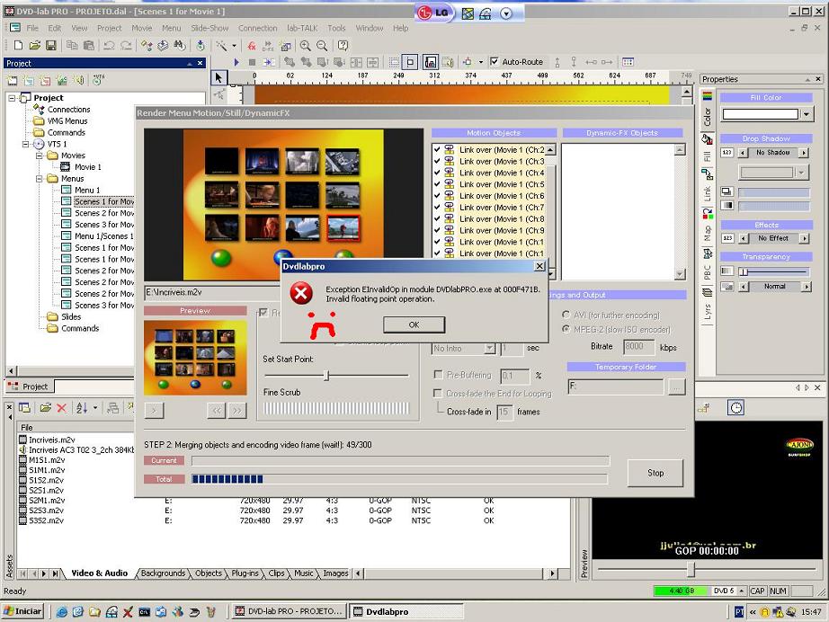Open the Fill Color dropdown arrow
The height and width of the screenshot is (622, 829).
pos(806,113)
